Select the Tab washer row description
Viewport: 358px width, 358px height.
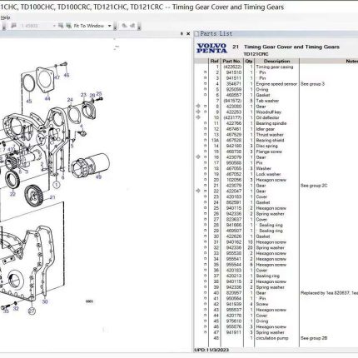(x=267, y=101)
